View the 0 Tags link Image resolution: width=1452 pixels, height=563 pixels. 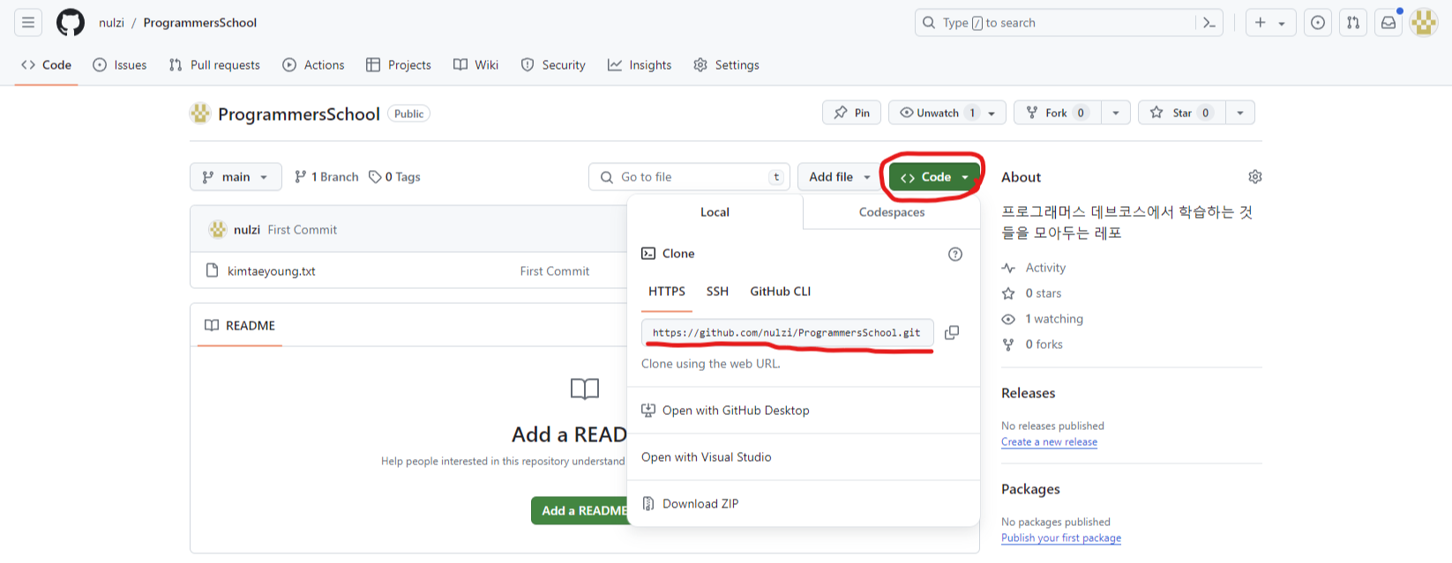coord(394,177)
